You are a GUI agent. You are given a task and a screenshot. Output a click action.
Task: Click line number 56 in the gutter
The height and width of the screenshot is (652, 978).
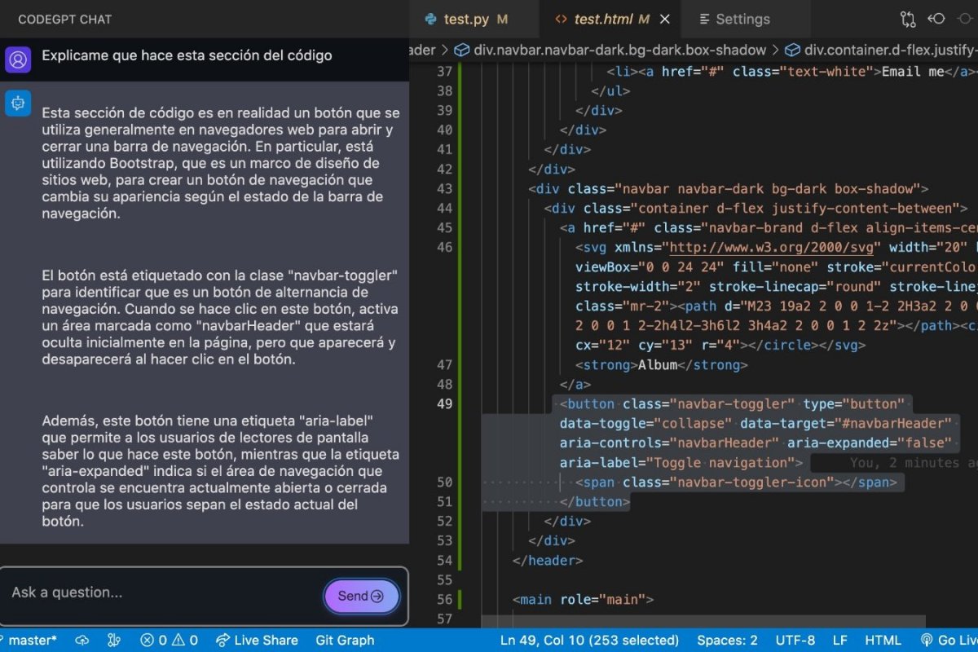[x=443, y=599]
